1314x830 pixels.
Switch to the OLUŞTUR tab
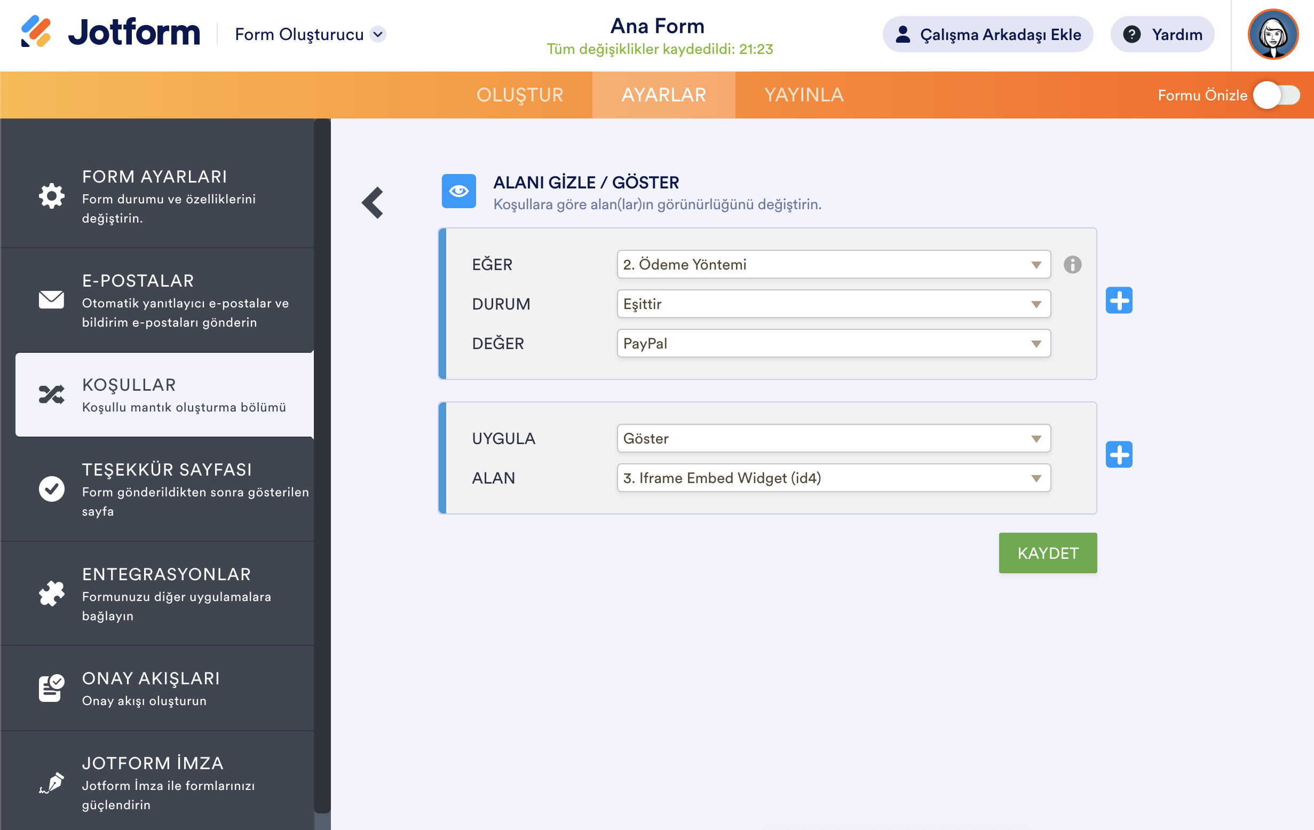click(x=519, y=96)
